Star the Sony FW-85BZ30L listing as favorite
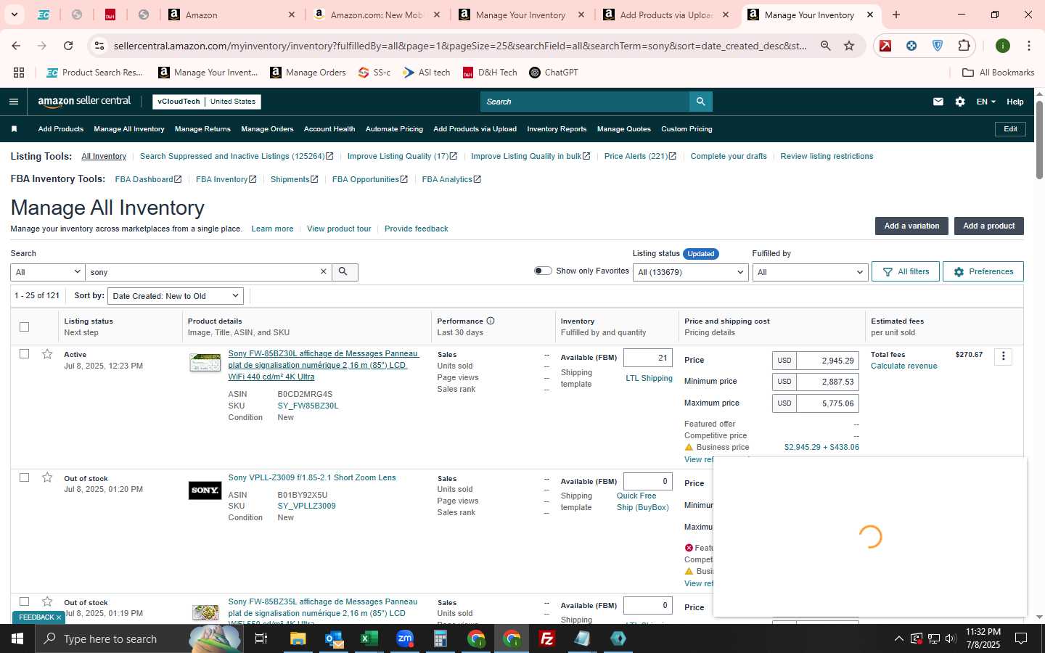The width and height of the screenshot is (1045, 653). point(47,354)
